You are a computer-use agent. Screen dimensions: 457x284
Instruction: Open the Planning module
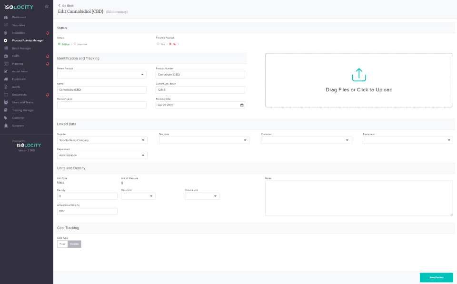pos(18,63)
